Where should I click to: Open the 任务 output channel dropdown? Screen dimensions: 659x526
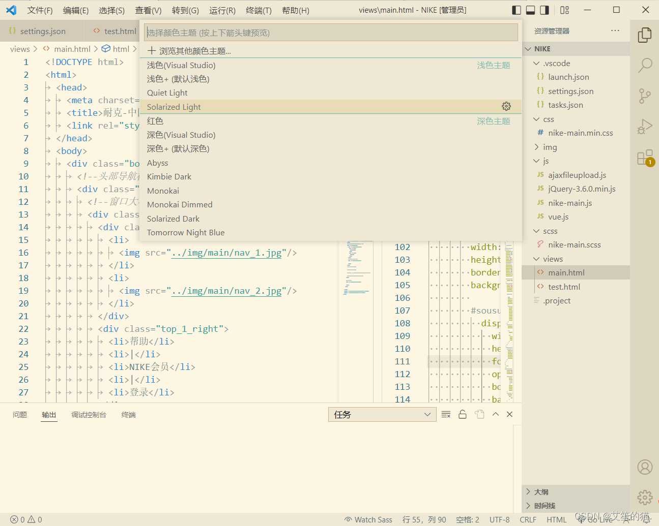[382, 414]
